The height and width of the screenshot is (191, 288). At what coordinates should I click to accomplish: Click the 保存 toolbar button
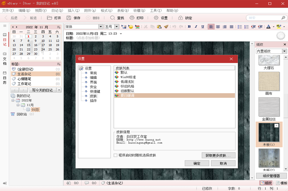coord(73,18)
